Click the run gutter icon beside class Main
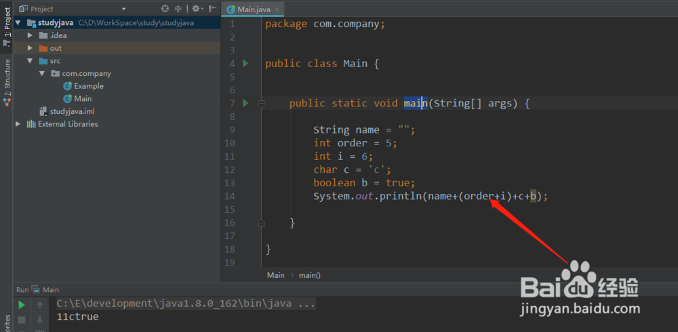 (245, 64)
